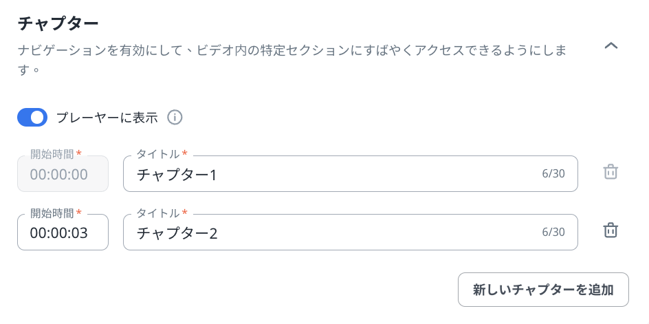Click the trash icon for チャプター1
Viewport: 649px width, 324px height.
coord(610,173)
